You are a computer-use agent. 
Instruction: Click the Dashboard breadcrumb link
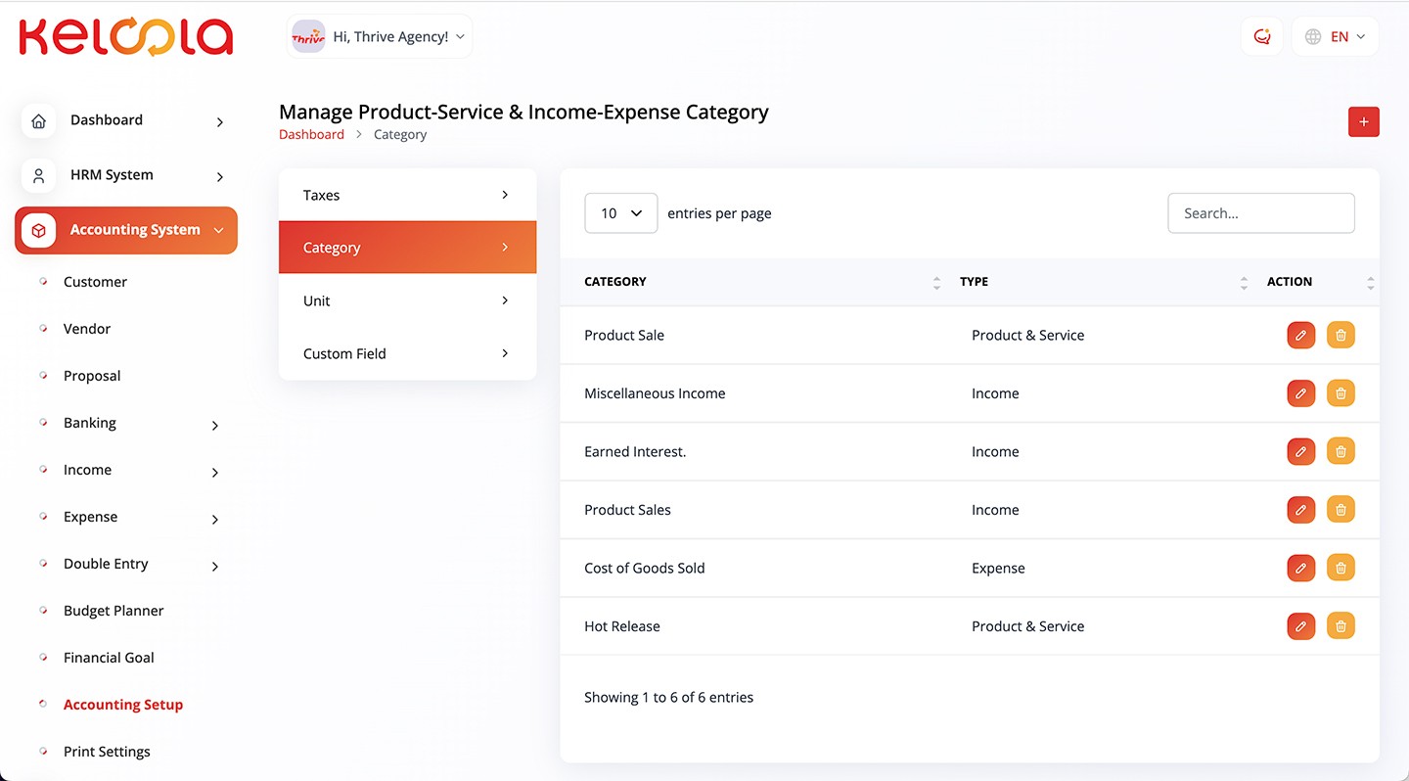pyautogui.click(x=311, y=135)
